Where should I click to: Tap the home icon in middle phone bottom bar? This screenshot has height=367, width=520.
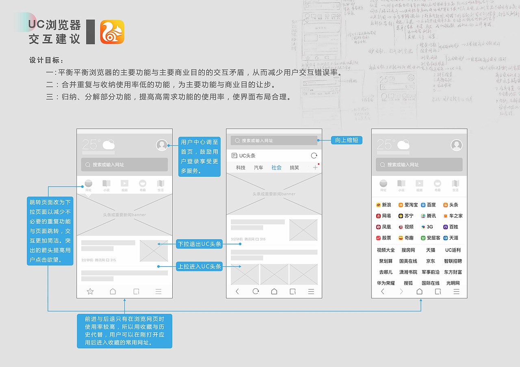coord(274,291)
